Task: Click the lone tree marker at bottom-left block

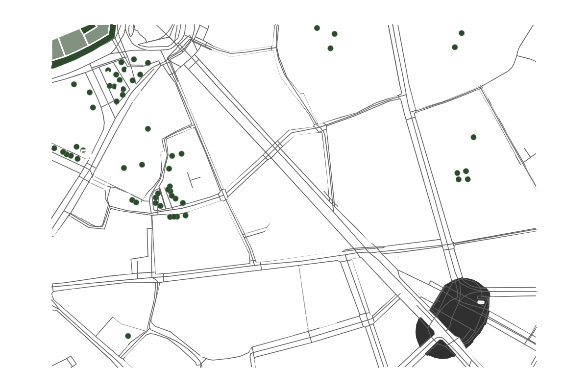Action: [x=128, y=336]
